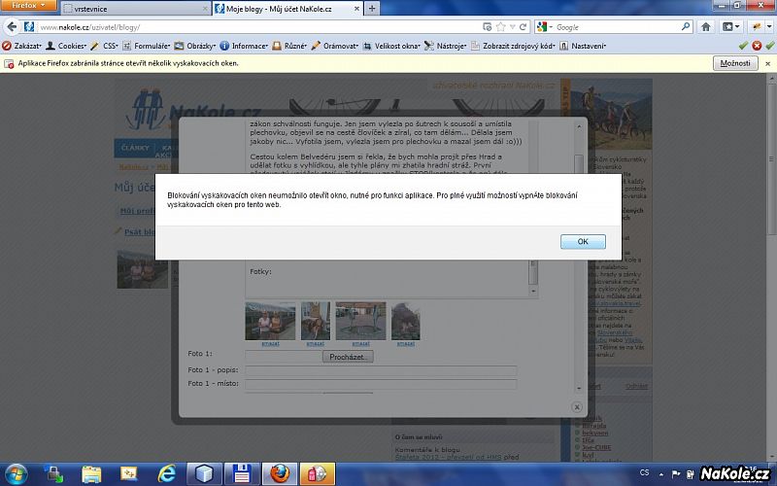
Task: Click the ČLÁNKY navigation item on NaKole page
Action: 135,148
